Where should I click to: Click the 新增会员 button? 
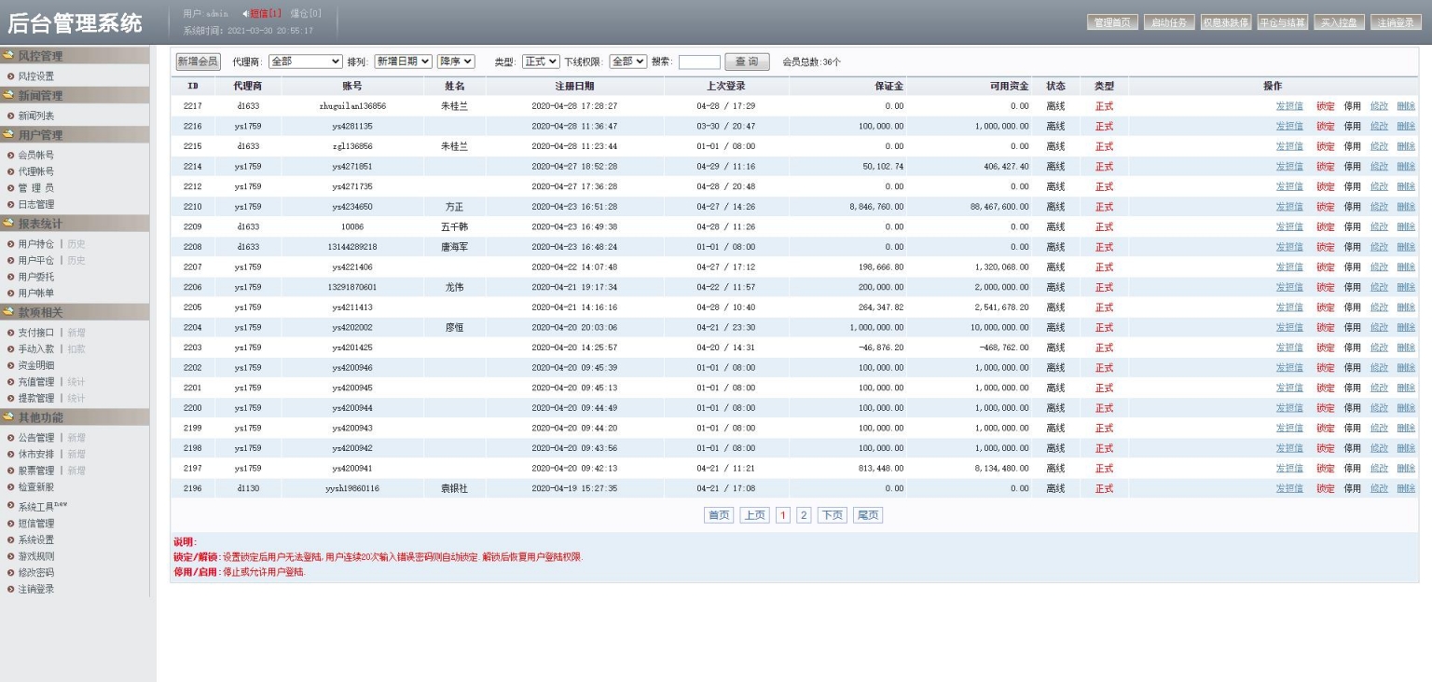point(198,61)
